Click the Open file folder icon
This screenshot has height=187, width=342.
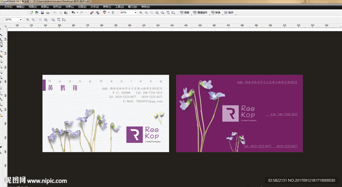click(x=37, y=13)
